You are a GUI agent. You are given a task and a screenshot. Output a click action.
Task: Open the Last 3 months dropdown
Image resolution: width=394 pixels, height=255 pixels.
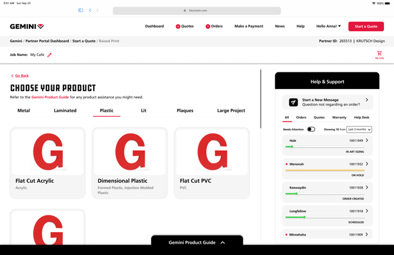pyautogui.click(x=359, y=130)
